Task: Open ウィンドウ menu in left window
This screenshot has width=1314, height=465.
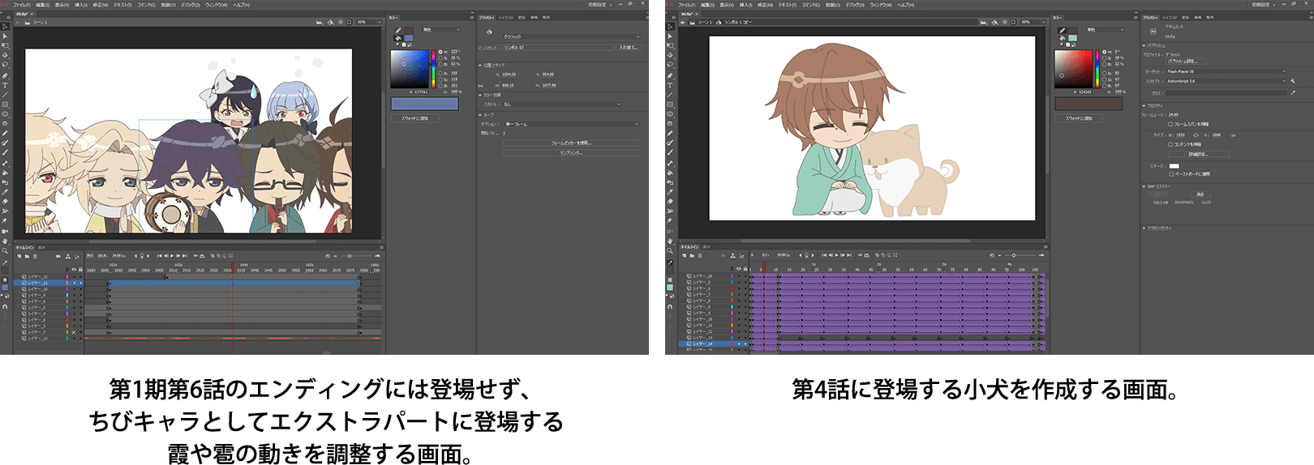Action: click(217, 5)
